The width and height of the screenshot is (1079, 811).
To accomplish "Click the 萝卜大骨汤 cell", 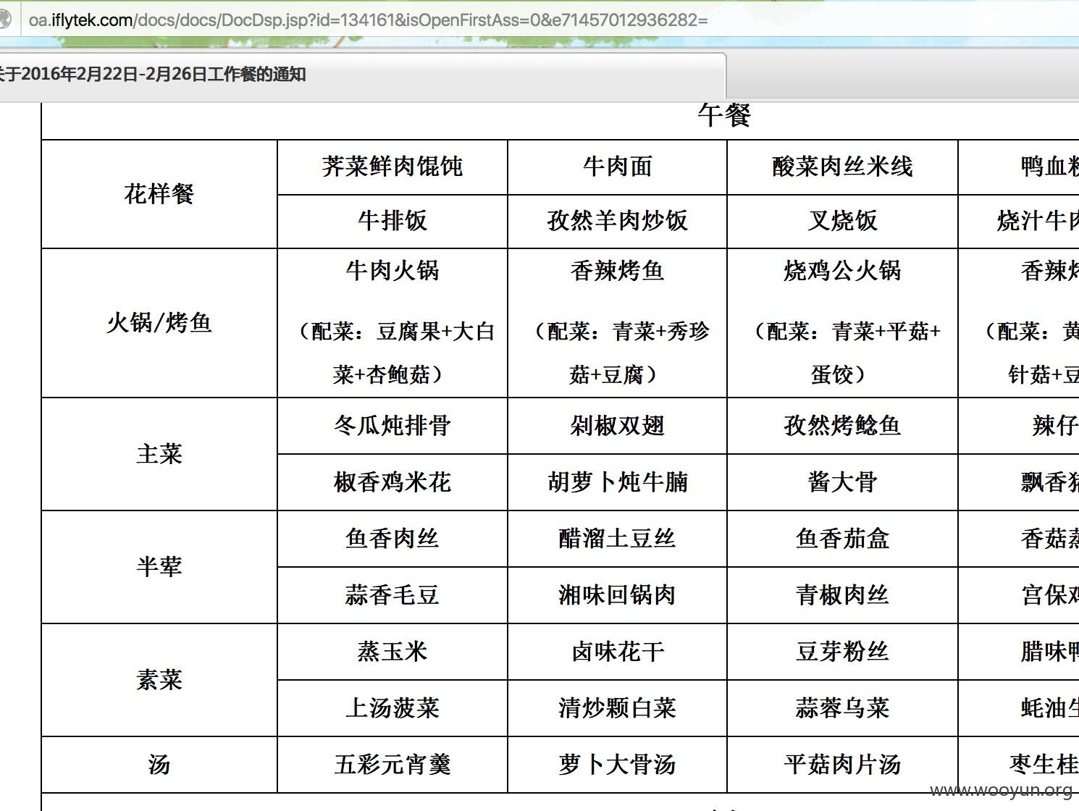I will pos(618,765).
